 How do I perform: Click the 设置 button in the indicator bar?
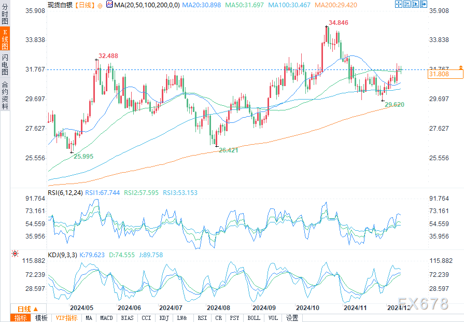click(292, 318)
